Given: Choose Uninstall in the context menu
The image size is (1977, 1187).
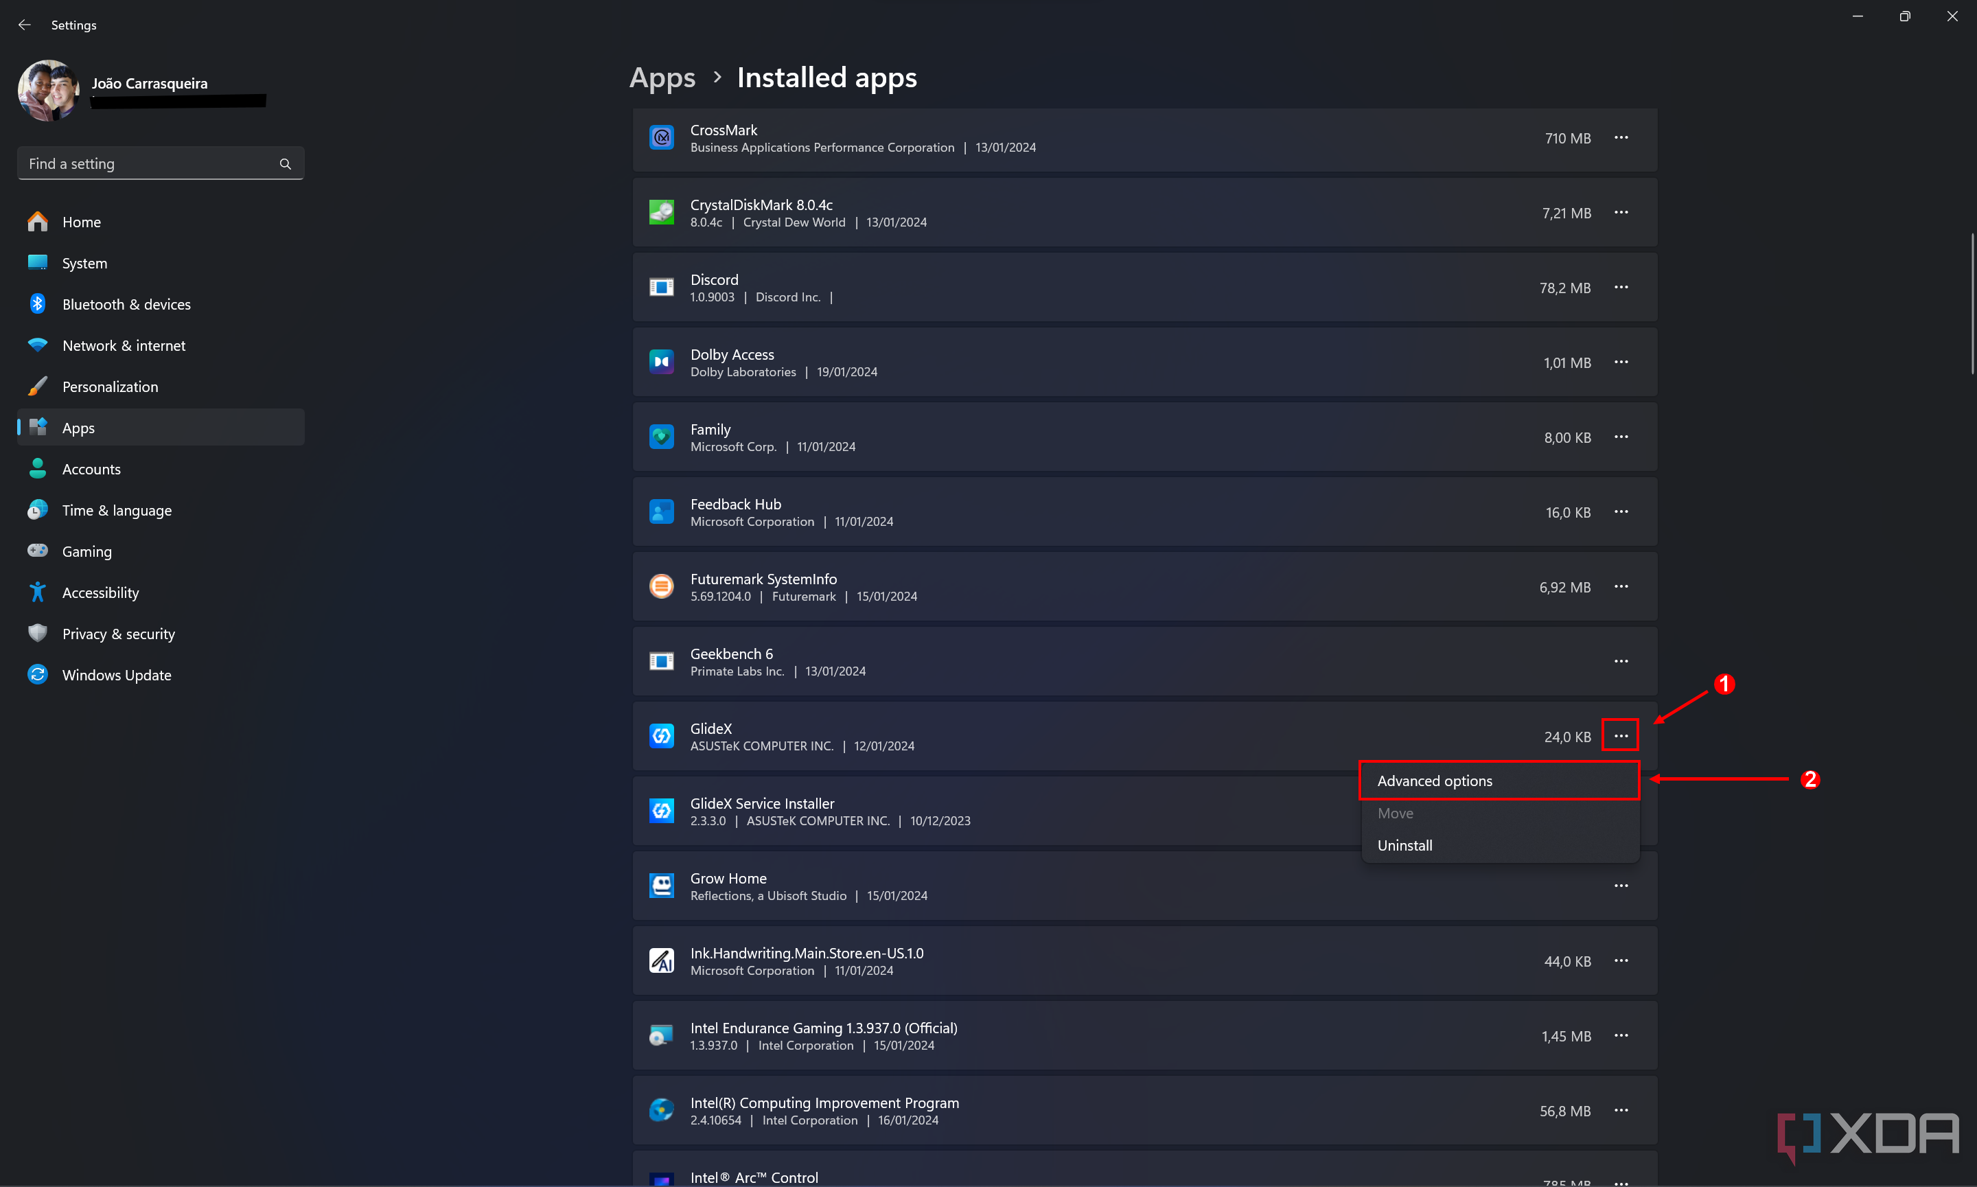Looking at the screenshot, I should pyautogui.click(x=1499, y=846).
